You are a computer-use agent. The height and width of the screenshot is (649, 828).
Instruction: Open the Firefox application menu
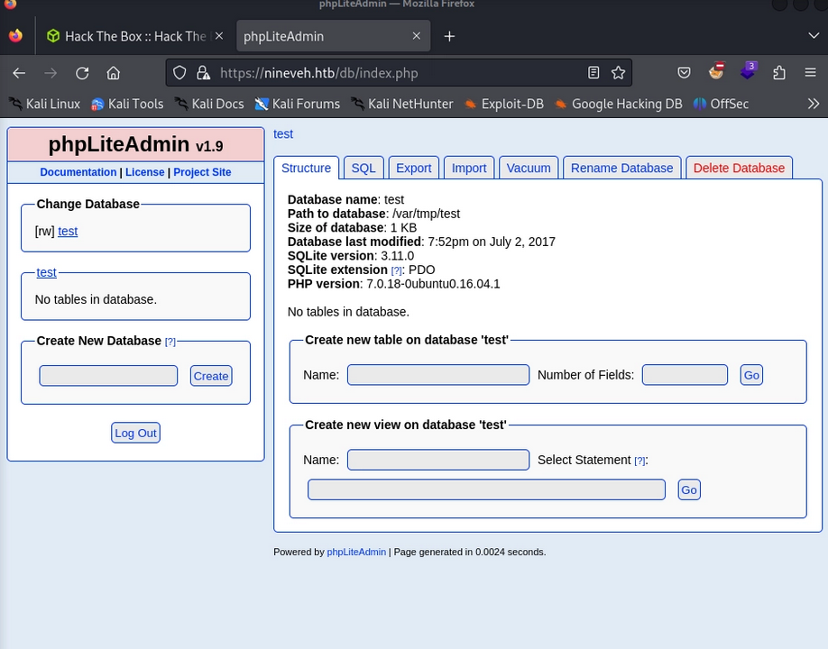tap(810, 73)
